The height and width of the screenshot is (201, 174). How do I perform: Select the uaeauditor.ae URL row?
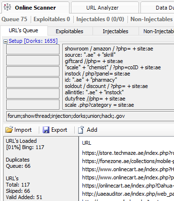coord(128,194)
